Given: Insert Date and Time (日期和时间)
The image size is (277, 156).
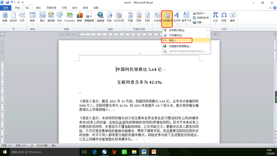Looking at the screenshot, I should pos(201,18).
